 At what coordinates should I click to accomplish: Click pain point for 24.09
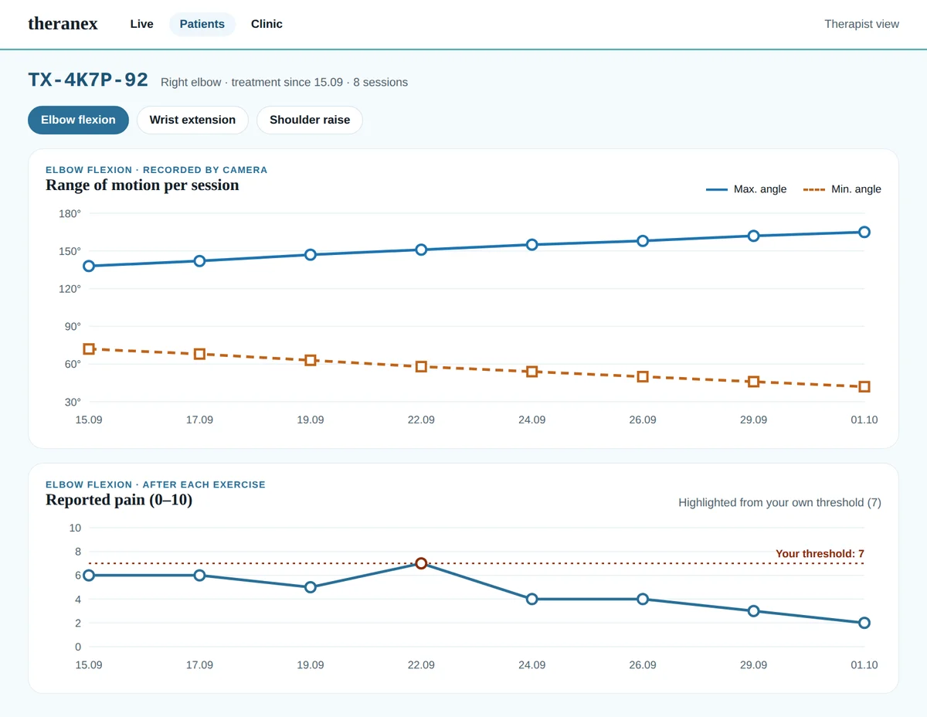(532, 599)
